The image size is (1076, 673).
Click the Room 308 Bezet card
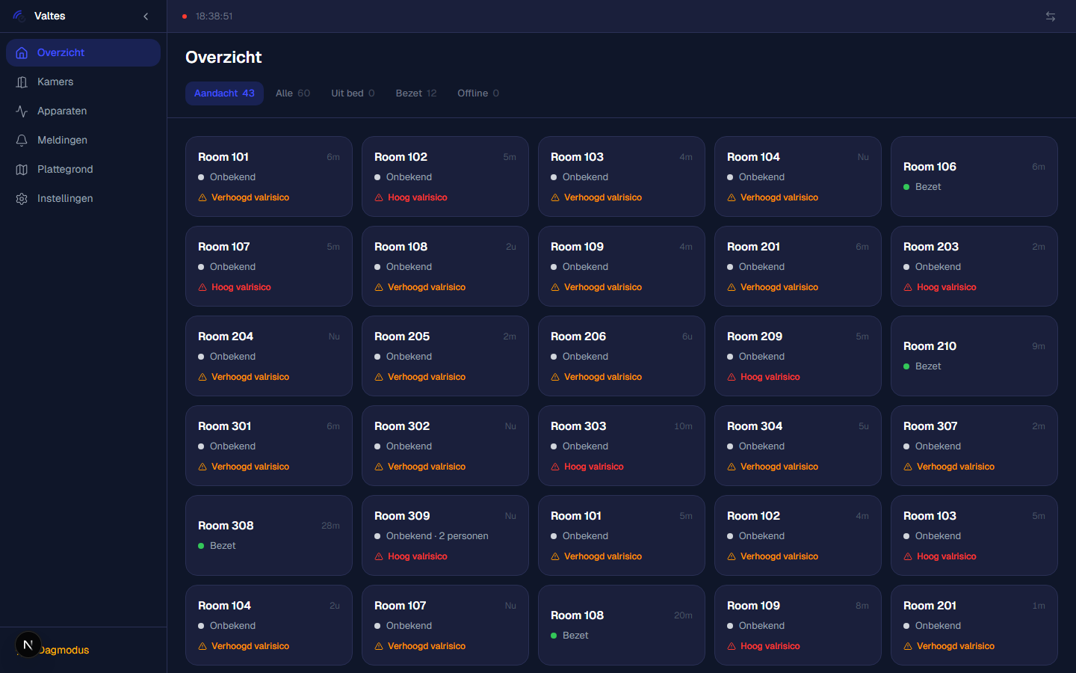tap(268, 535)
